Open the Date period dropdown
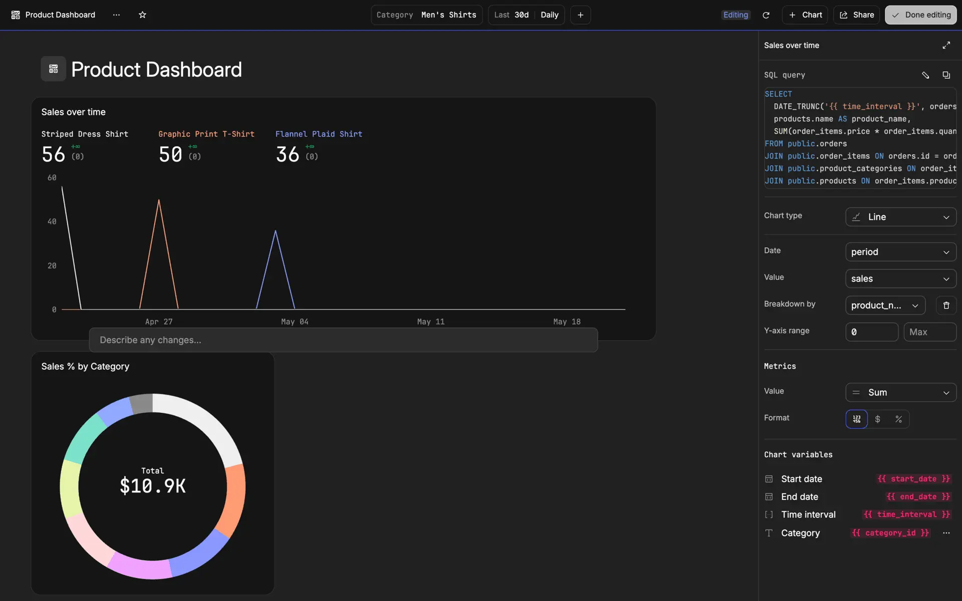Screen dimensions: 962x601 (x=900, y=252)
